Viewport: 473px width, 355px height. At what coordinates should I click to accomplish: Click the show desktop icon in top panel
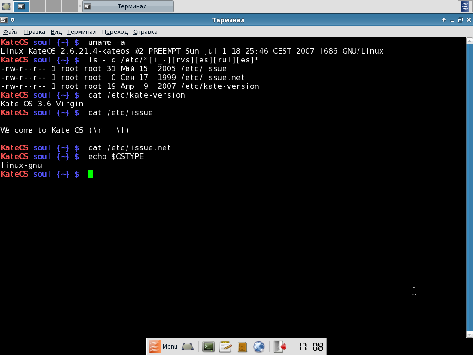click(6, 6)
